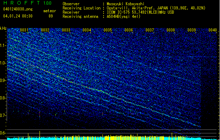The height and width of the screenshot is (140, 220).
Task: Click the 0.6 kHz axis tick label
Action: 3,133
